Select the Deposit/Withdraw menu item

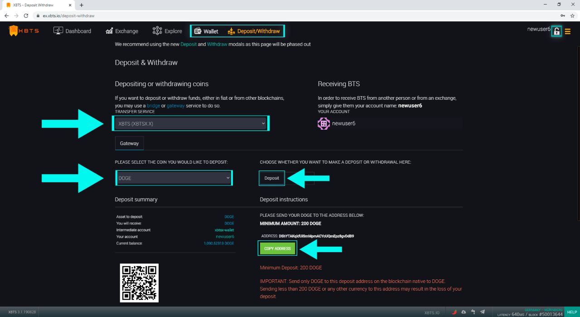click(x=254, y=31)
